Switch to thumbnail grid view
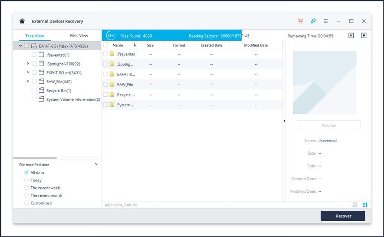The height and width of the screenshot is (237, 384). pos(355,204)
